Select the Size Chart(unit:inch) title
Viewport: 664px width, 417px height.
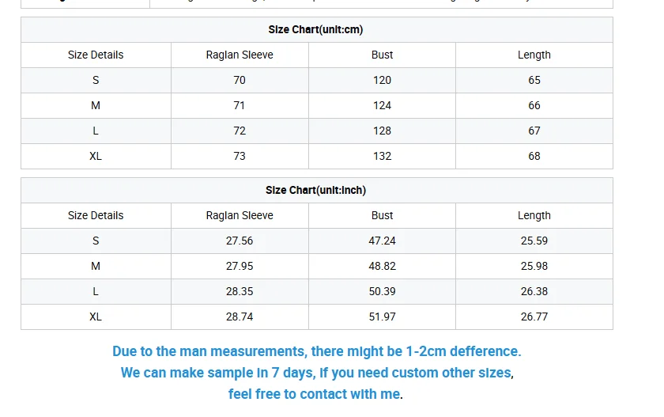coord(315,190)
